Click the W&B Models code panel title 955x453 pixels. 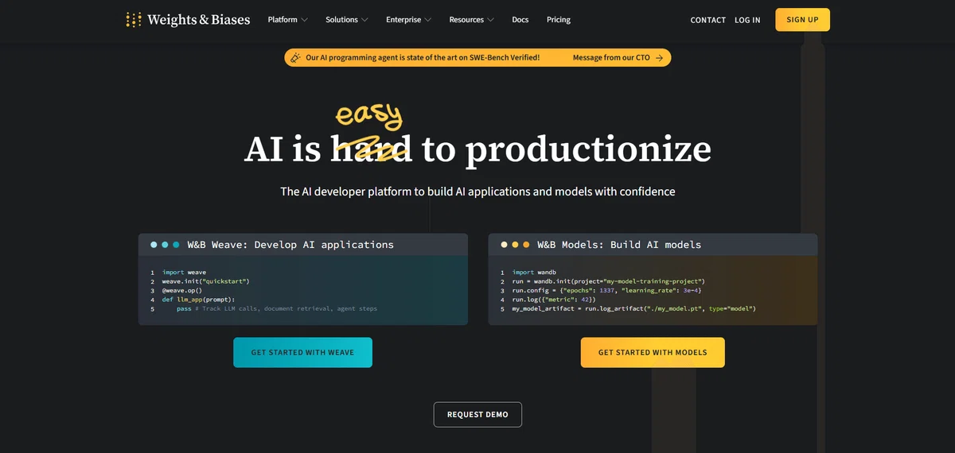pyautogui.click(x=619, y=245)
